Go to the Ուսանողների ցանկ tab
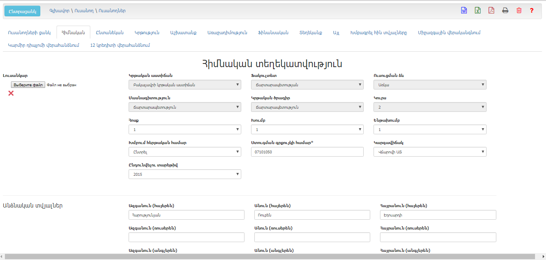Screen dimensions: 546x260 coord(29,33)
